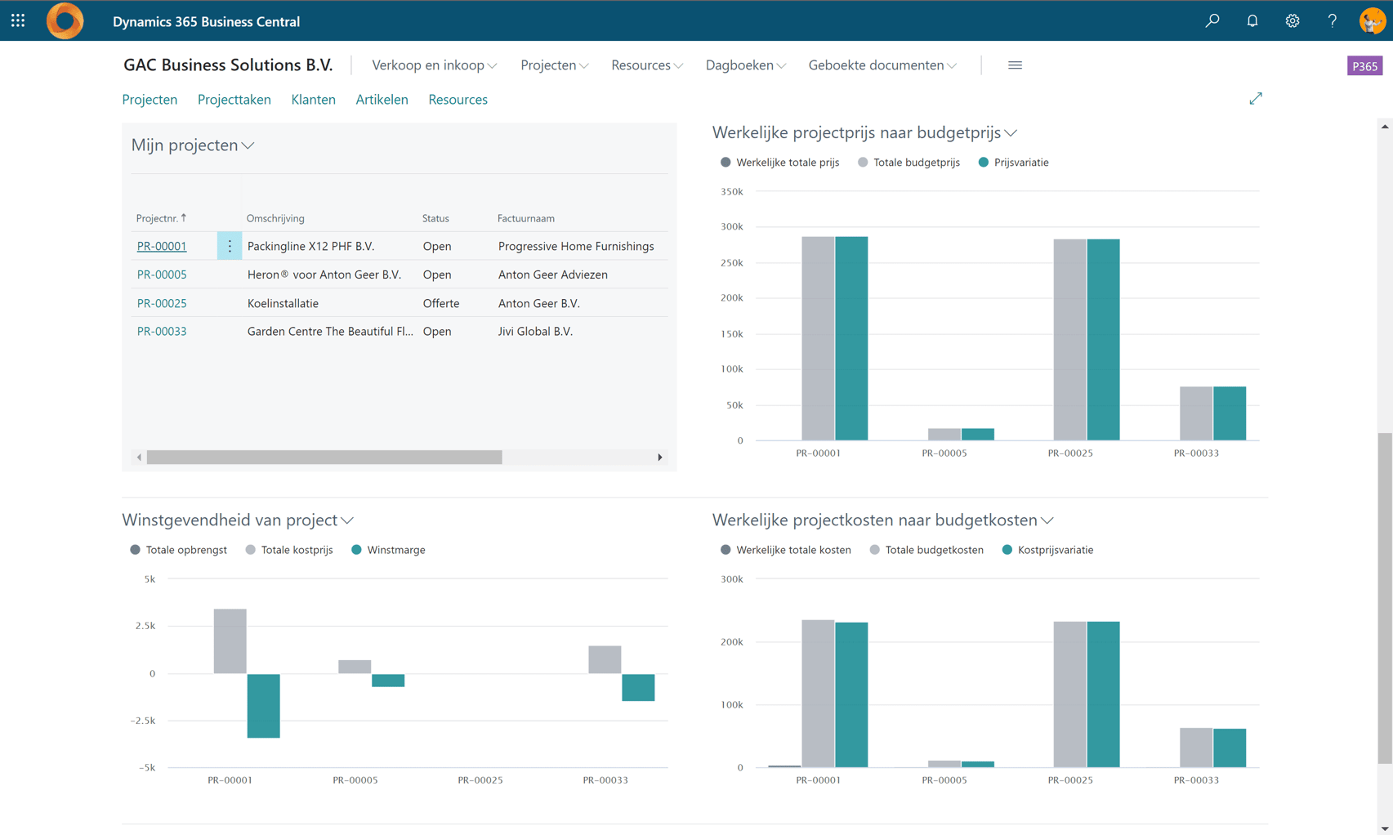Click the Dynamics 365 Business Central title
1393x835 pixels.
(206, 21)
